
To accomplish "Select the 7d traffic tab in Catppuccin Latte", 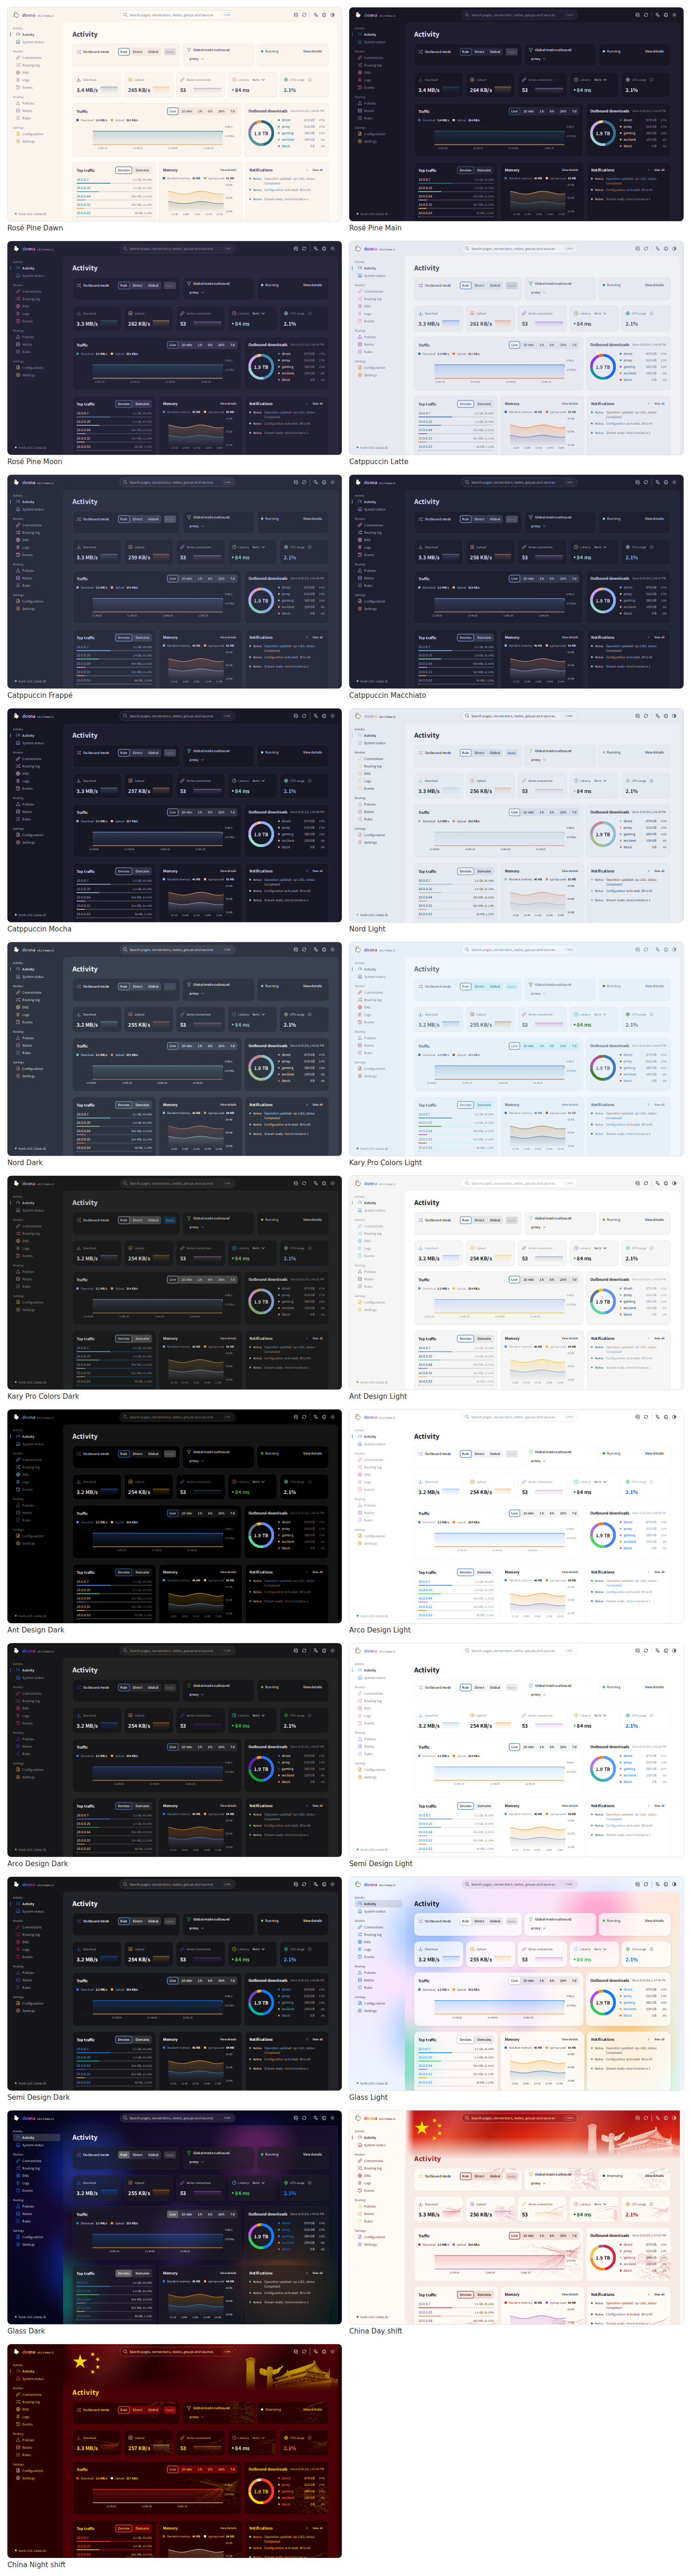I will click(575, 345).
